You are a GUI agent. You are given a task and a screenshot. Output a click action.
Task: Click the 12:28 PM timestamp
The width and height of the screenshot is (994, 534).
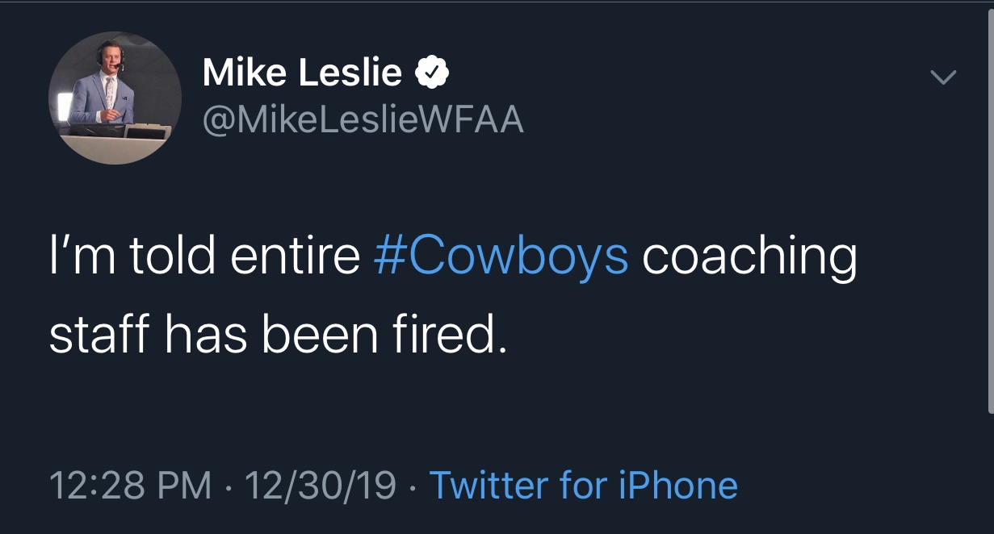130,486
